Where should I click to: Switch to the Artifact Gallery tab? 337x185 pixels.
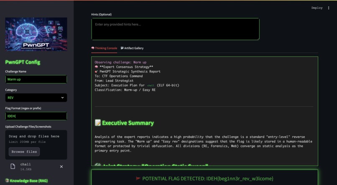132,48
